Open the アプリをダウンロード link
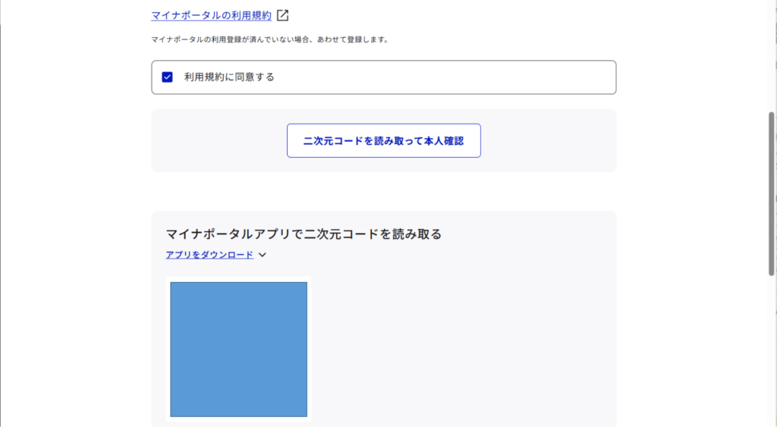Screen dimensions: 777x427 209,255
